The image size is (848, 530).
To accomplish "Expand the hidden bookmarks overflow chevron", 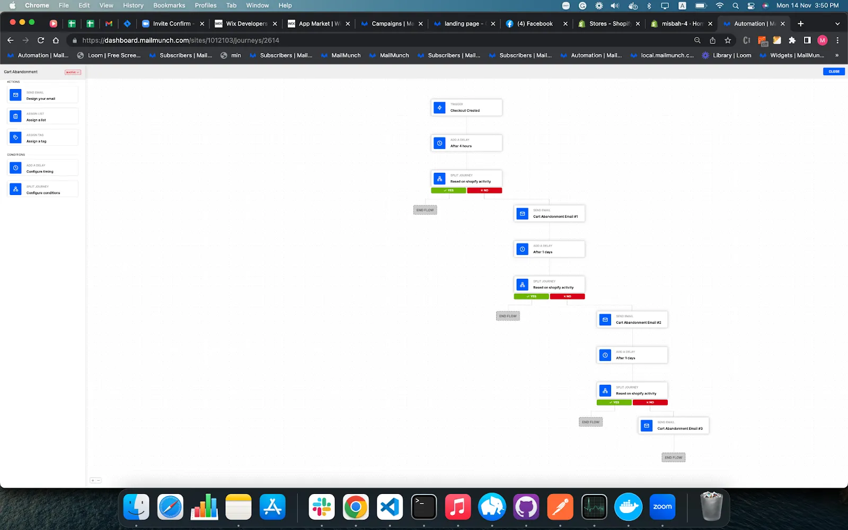I will point(837,55).
